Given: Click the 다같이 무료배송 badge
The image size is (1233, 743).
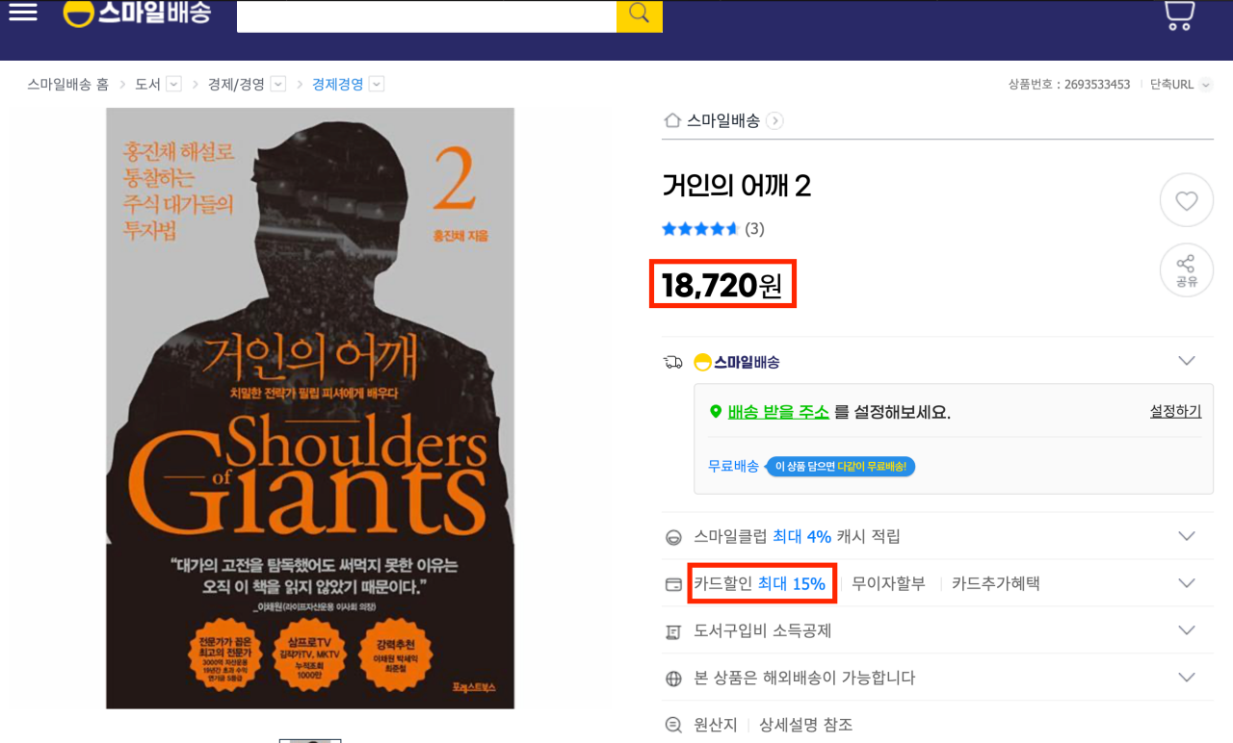Looking at the screenshot, I should coord(840,467).
